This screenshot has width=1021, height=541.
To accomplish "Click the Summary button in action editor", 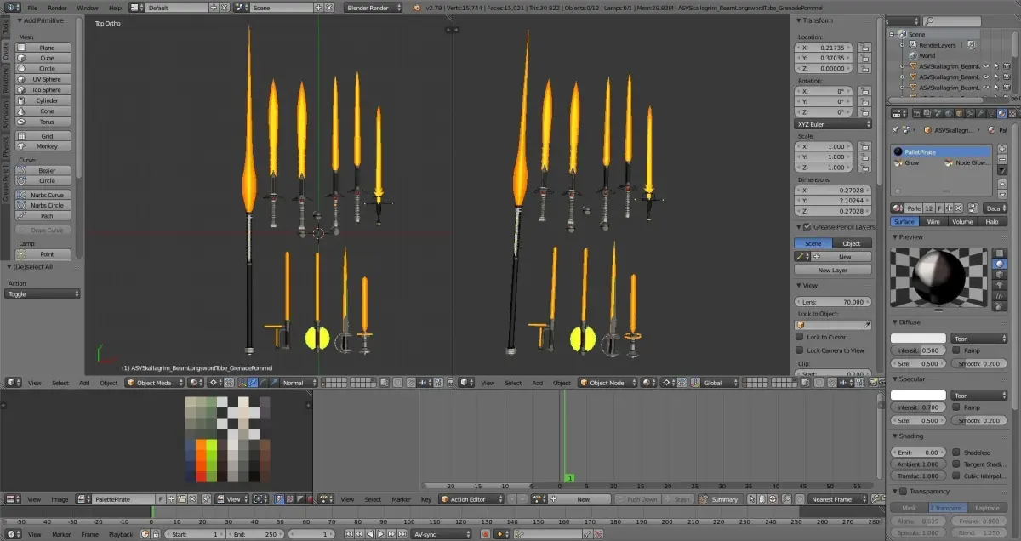I will coord(720,499).
